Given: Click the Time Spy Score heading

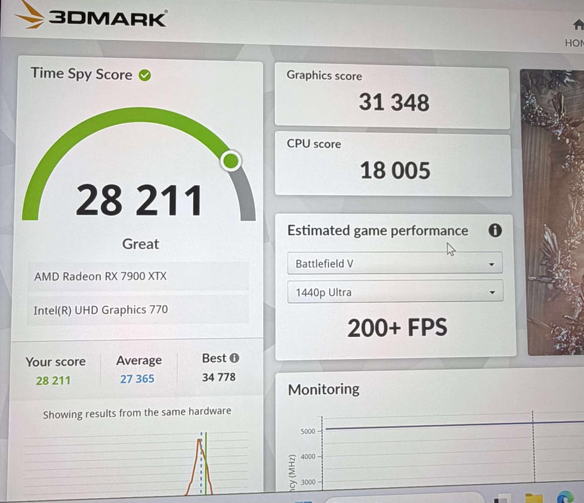Looking at the screenshot, I should (81, 74).
